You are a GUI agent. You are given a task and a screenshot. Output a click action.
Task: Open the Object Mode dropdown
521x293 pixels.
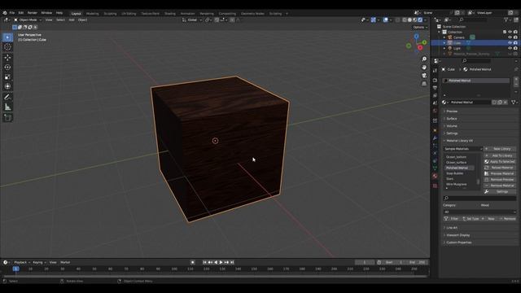click(x=28, y=20)
